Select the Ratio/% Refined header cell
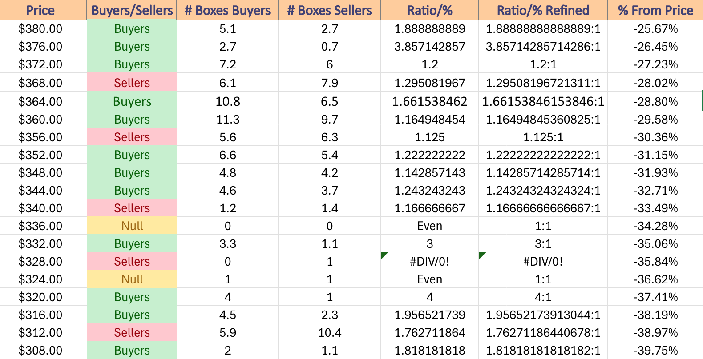 543,10
